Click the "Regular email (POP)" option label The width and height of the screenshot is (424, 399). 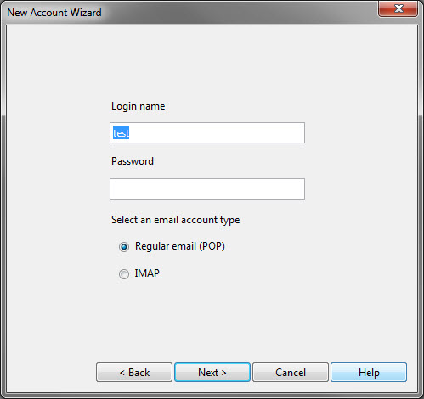180,246
